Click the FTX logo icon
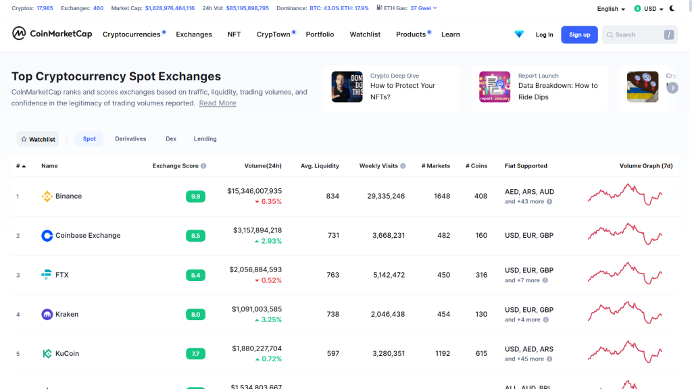Viewport: 692px width, 389px height. tap(47, 275)
